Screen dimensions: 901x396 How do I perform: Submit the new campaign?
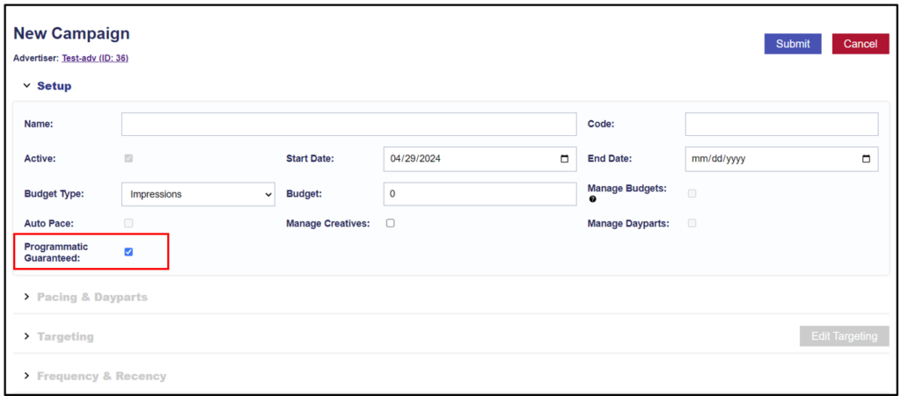point(793,44)
